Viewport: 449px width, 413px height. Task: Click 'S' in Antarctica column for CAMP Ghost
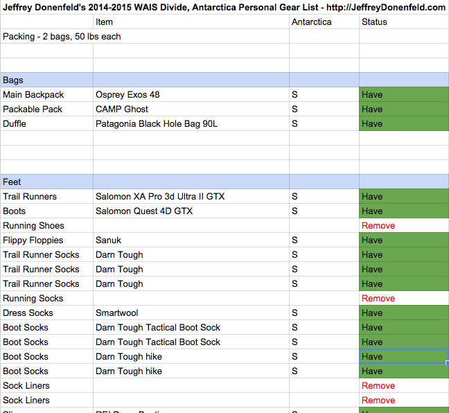[324, 109]
